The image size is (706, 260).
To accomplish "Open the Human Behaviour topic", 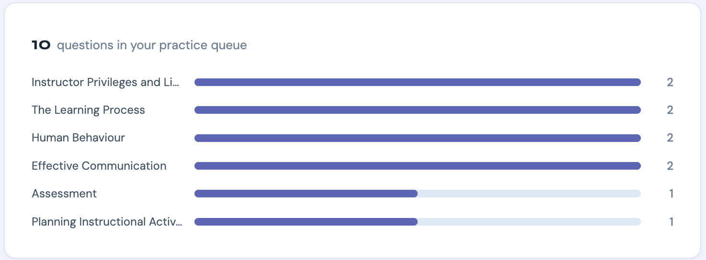I will pos(78,138).
